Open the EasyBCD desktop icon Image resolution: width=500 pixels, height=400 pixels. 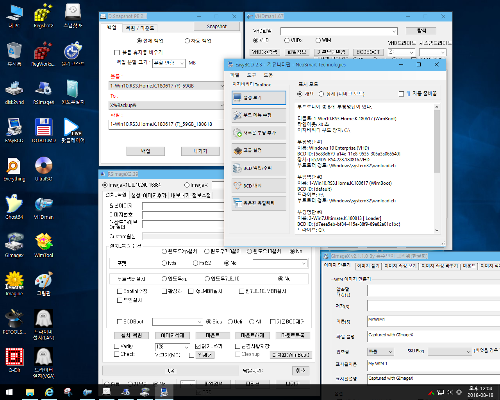tap(14, 131)
